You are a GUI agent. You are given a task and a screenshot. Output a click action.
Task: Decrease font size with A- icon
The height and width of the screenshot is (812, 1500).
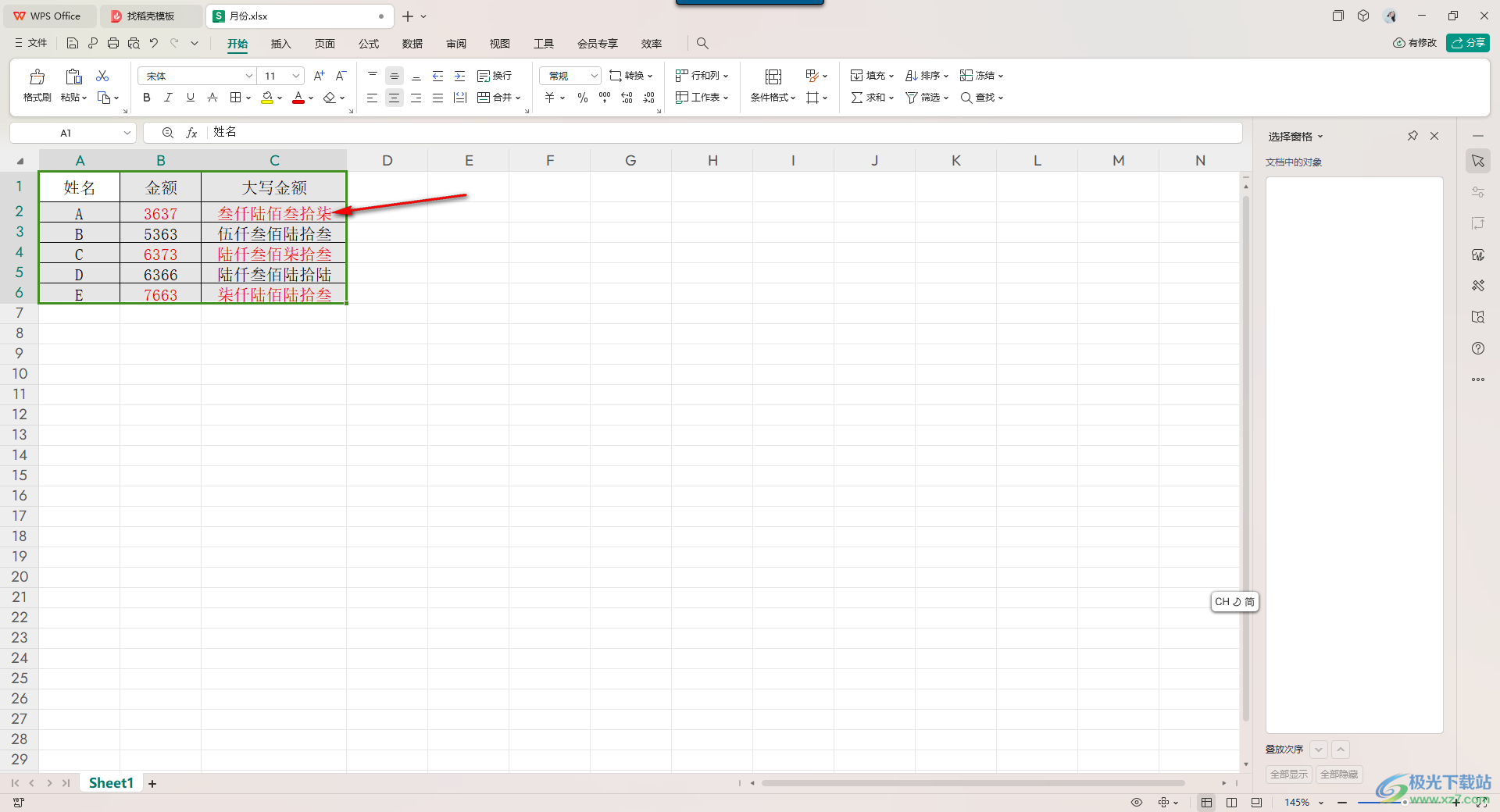[341, 76]
